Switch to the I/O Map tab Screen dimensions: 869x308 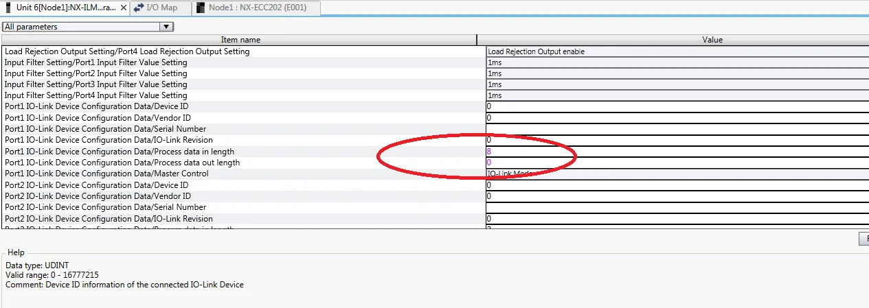click(x=162, y=8)
